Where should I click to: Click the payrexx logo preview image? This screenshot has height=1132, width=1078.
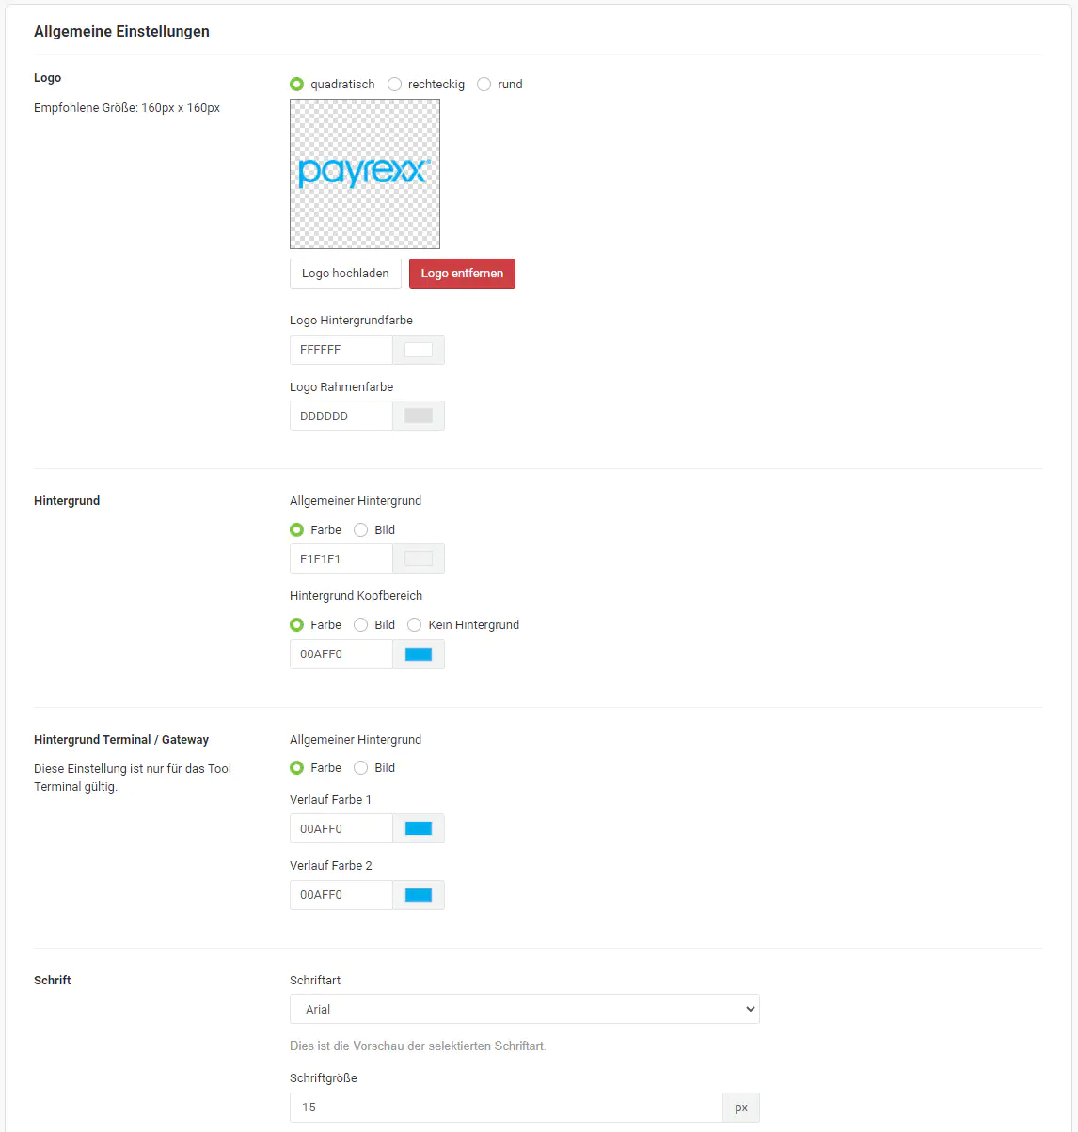[365, 174]
